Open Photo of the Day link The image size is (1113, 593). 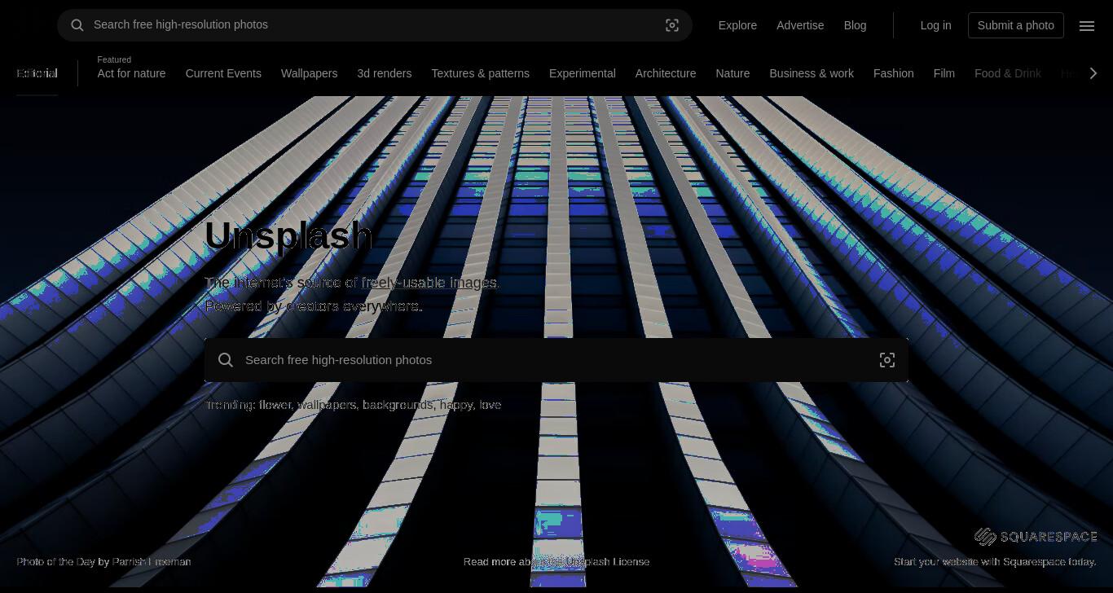(x=55, y=562)
